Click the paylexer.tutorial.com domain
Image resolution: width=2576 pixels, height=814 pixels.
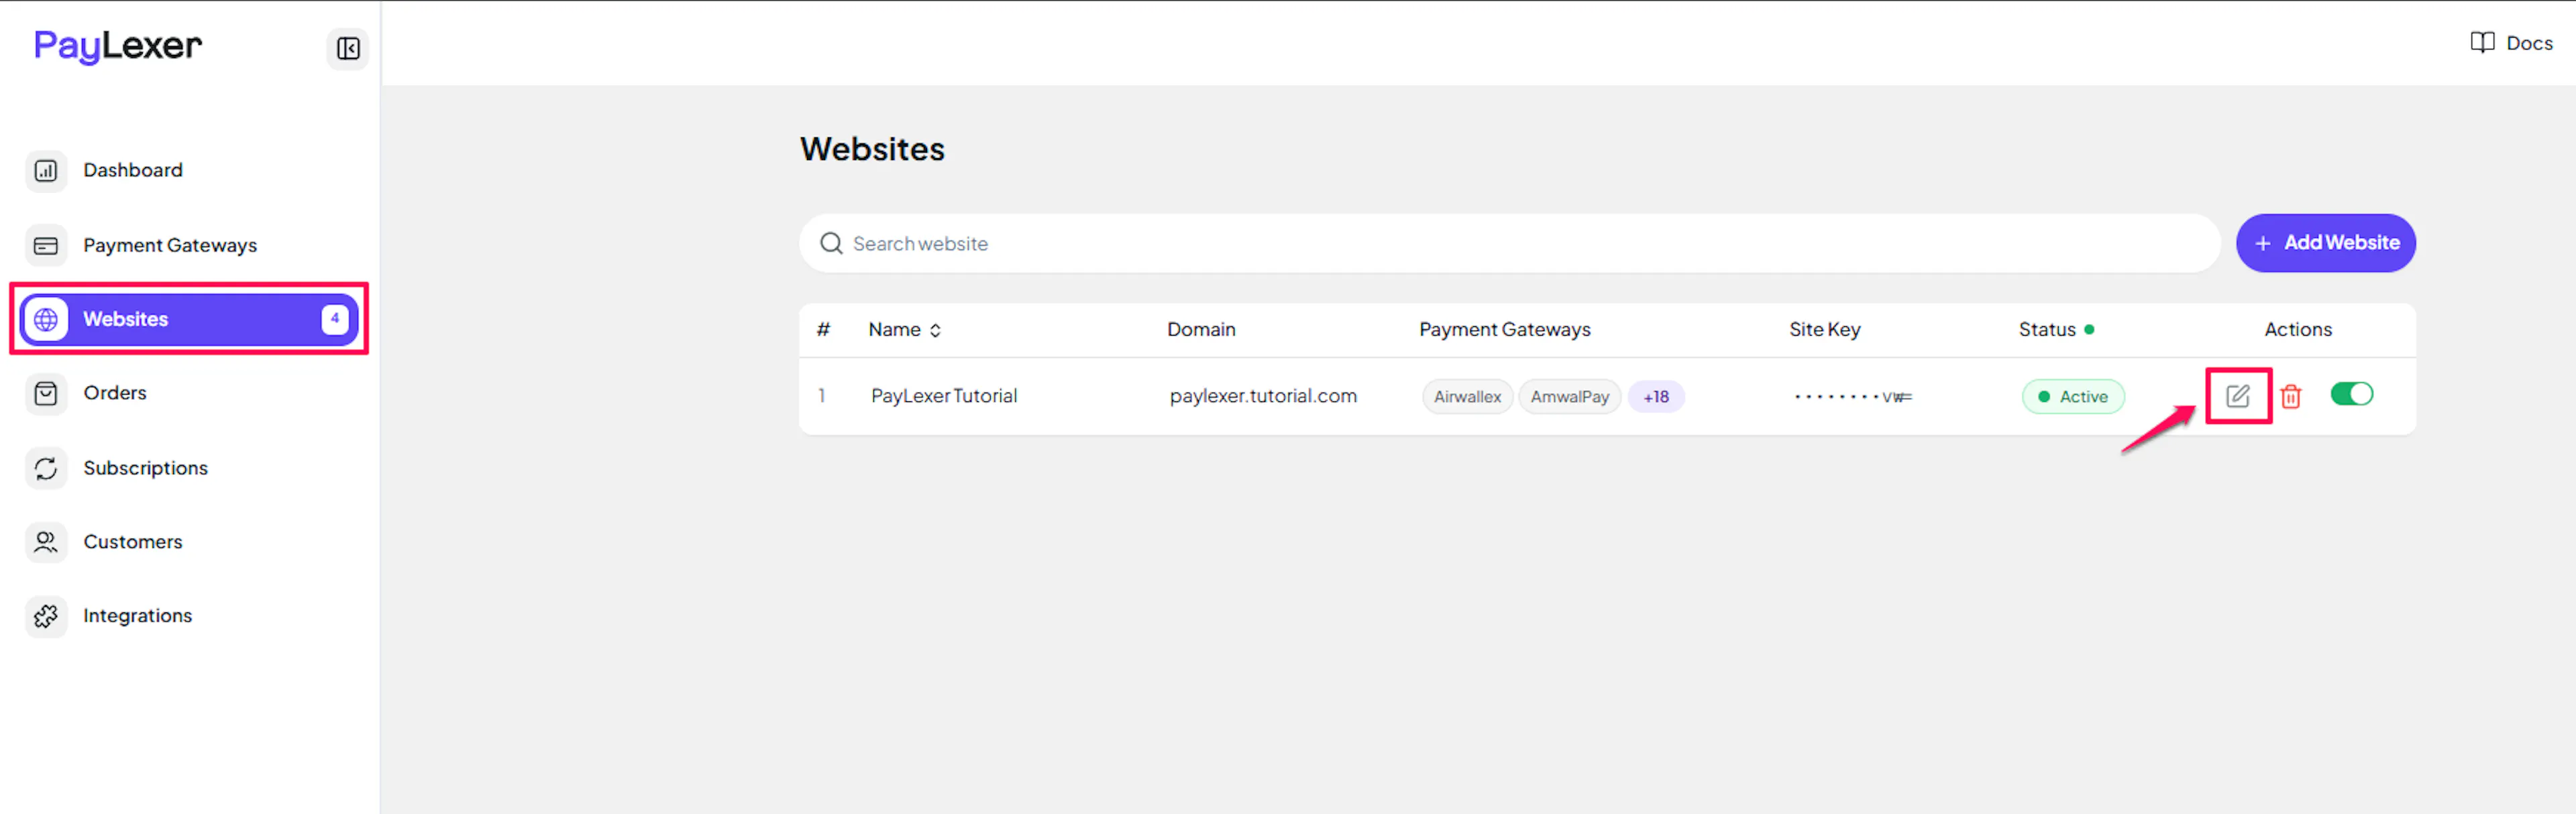[1263, 397]
